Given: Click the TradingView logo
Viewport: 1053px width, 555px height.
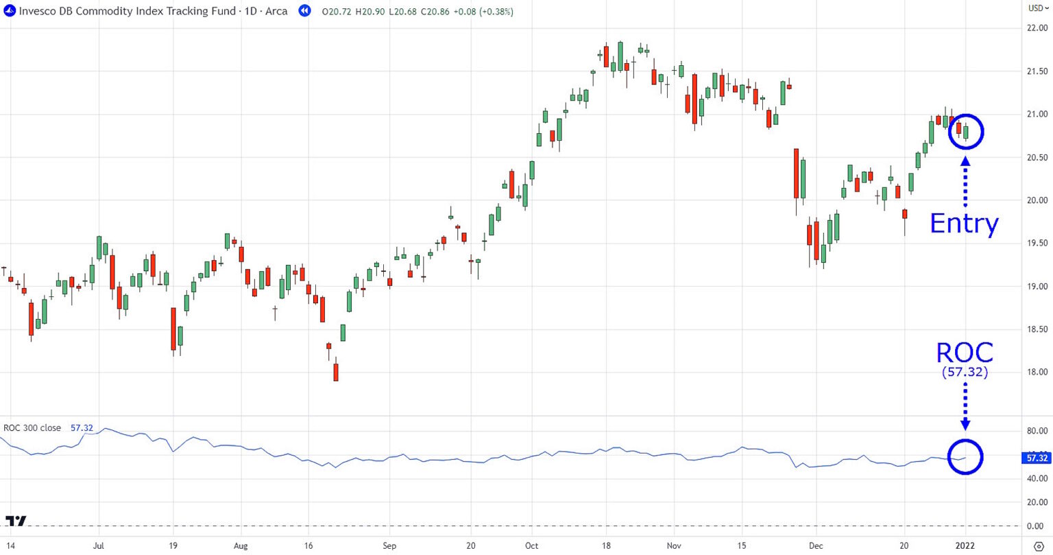Looking at the screenshot, I should 15,521.
